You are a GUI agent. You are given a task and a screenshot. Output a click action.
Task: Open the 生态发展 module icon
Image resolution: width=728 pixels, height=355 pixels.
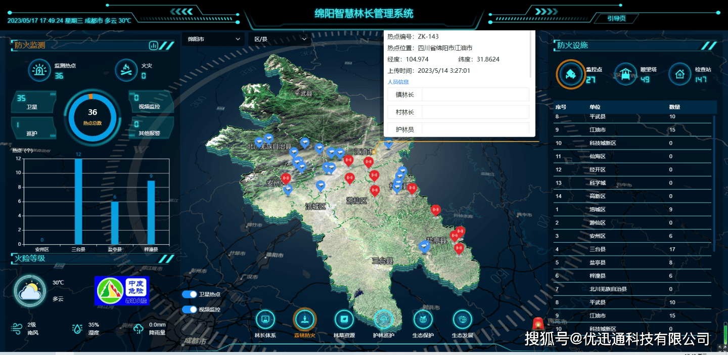click(462, 319)
